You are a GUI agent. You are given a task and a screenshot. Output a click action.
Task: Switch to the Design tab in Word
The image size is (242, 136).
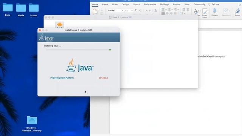[125, 5]
